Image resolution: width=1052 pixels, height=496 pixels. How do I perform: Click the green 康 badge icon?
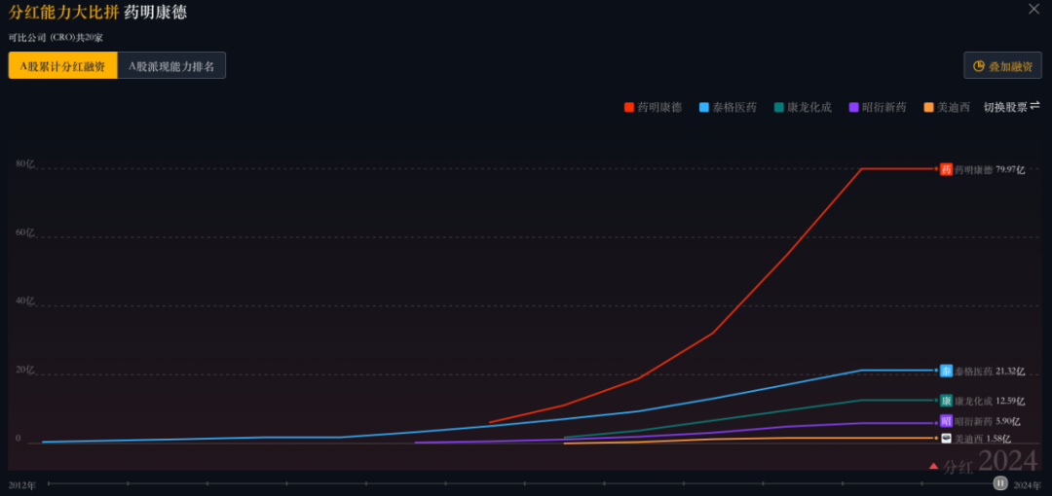[x=946, y=401]
